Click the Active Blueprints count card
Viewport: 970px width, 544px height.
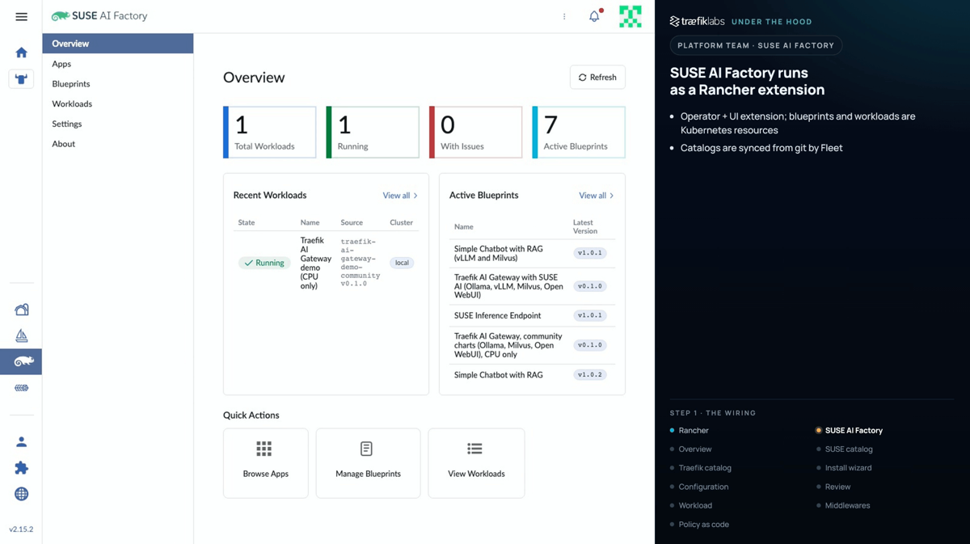pyautogui.click(x=579, y=132)
